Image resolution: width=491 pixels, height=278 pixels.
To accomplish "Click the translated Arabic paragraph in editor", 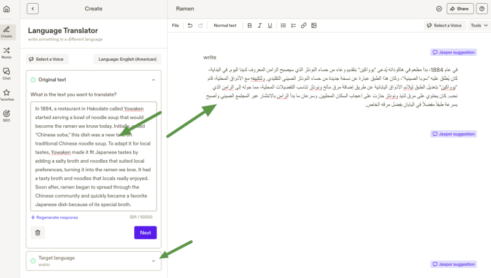I will click(x=332, y=87).
